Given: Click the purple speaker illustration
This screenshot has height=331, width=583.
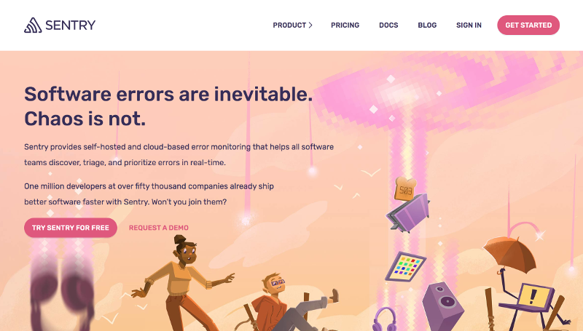Looking at the screenshot, I should (443, 306).
